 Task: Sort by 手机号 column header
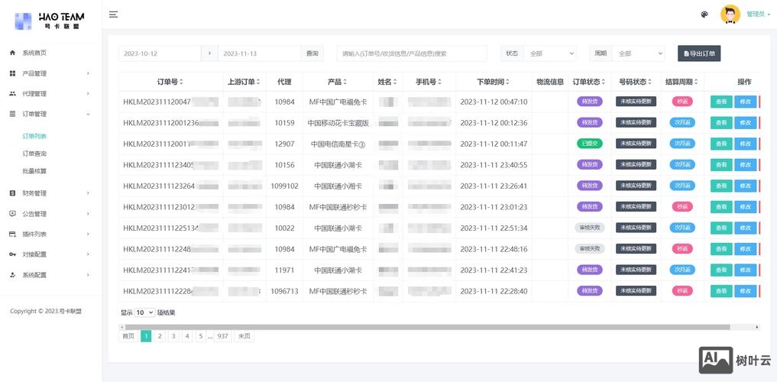click(429, 82)
